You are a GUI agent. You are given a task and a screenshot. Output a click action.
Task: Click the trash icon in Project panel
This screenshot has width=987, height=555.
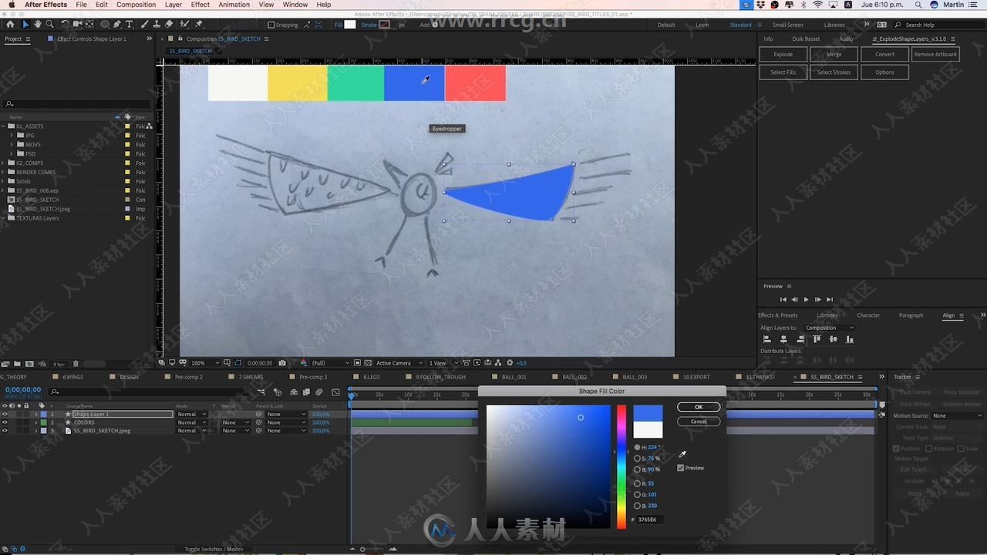coord(76,364)
